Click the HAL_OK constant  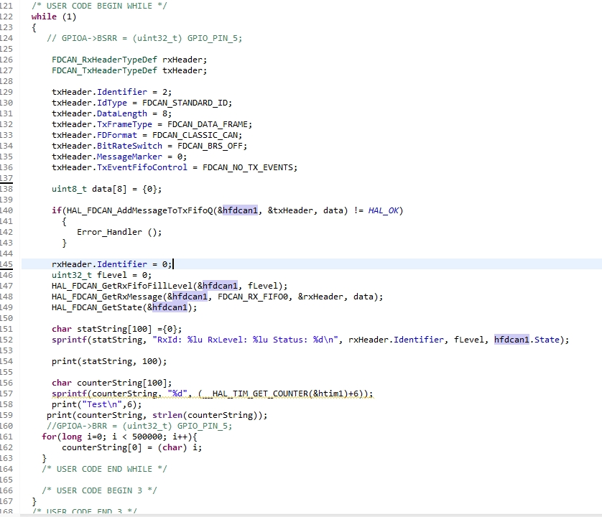(385, 210)
